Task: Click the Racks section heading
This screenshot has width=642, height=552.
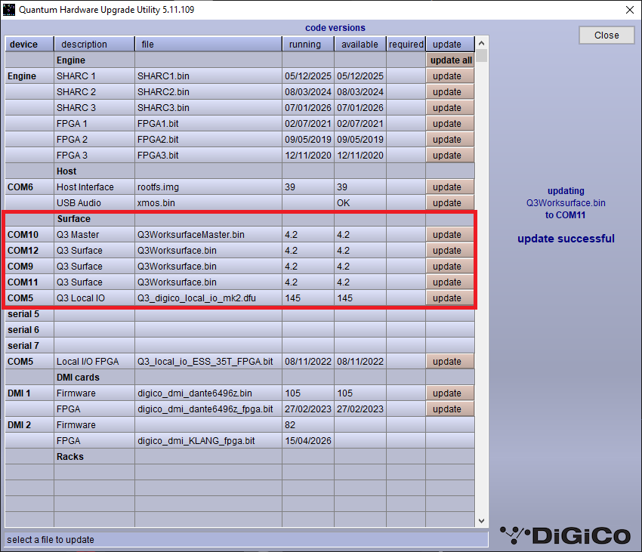Action: [70, 457]
